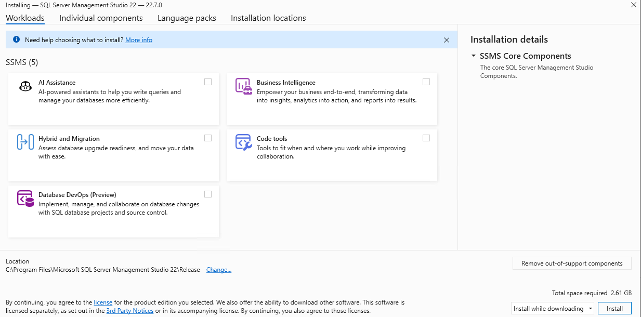Collapse the SSMS Core Components section
Viewport: 641px width, 317px height.
(474, 56)
